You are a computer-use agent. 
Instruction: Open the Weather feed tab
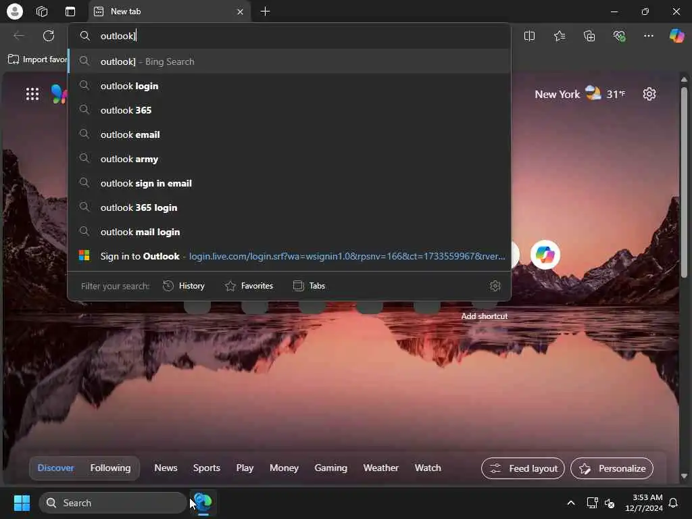[381, 468]
